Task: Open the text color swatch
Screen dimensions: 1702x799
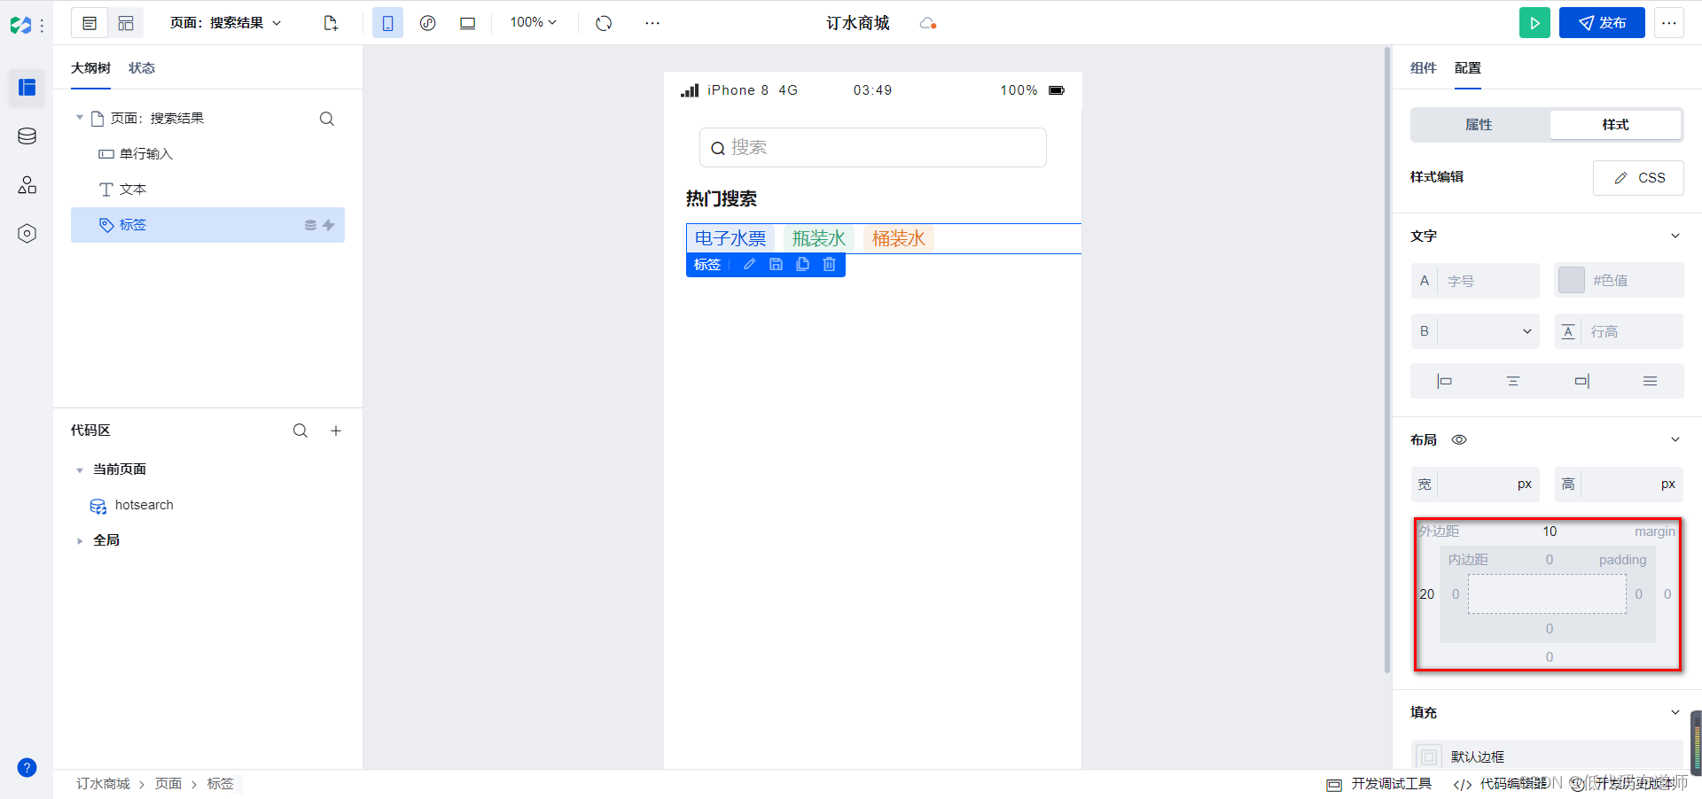Action: tap(1571, 280)
